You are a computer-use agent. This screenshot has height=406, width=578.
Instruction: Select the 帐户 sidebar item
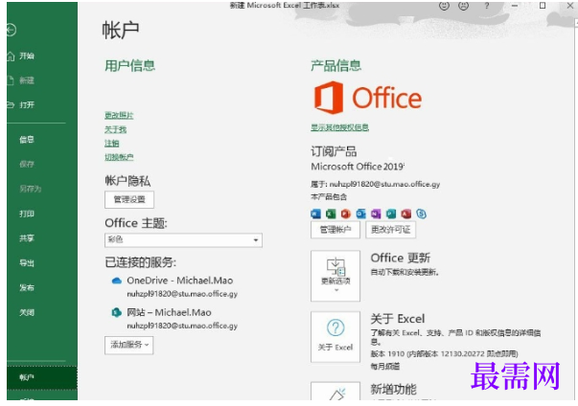(x=42, y=377)
